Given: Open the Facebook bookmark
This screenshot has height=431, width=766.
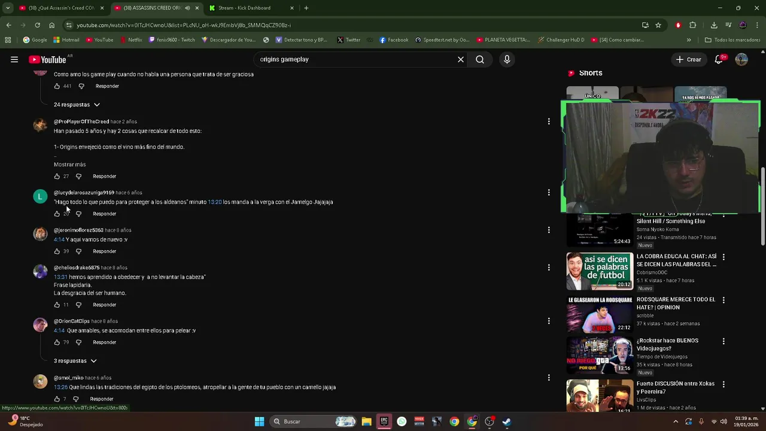Looking at the screenshot, I should tap(394, 40).
